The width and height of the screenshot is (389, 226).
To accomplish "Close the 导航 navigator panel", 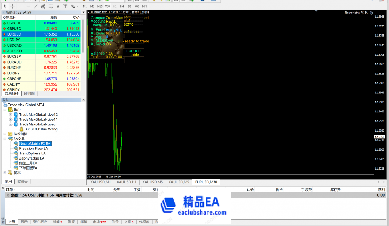I will [x=84, y=100].
